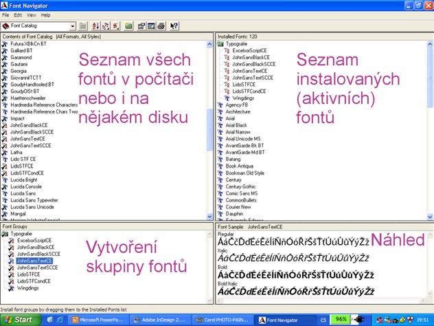Viewport: 434px width, 326px height.
Task: Select Latha in the font catalog
Action: pyautogui.click(x=16, y=153)
